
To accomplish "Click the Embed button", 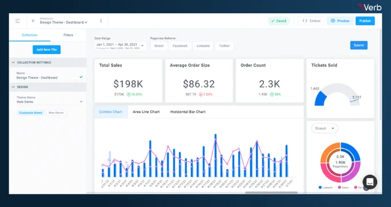I will point(311,21).
